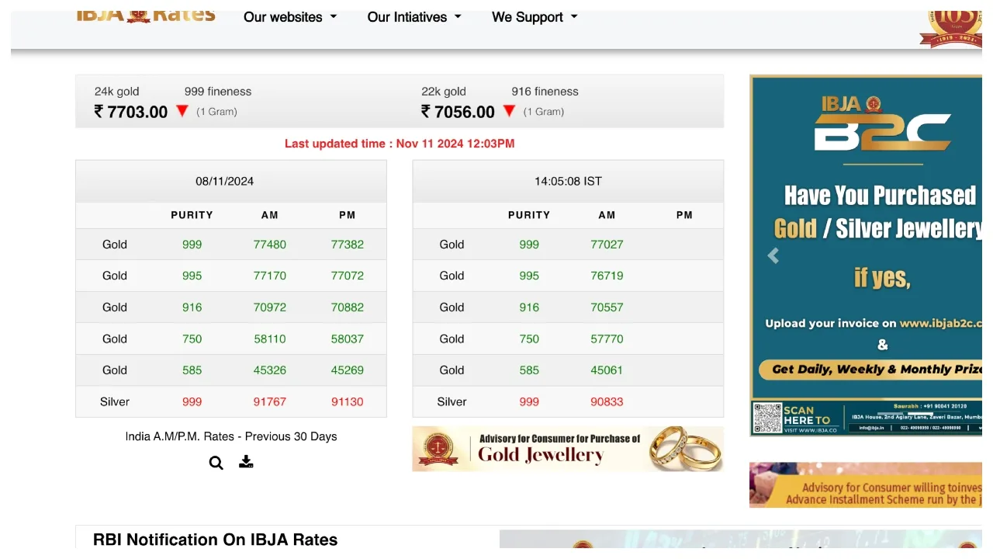Image resolution: width=993 pixels, height=559 pixels.
Task: Click the 08/11/2024 table date header
Action: click(225, 181)
